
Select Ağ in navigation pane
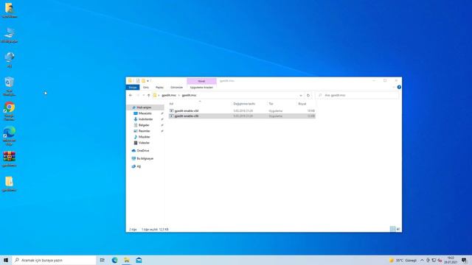139,166
